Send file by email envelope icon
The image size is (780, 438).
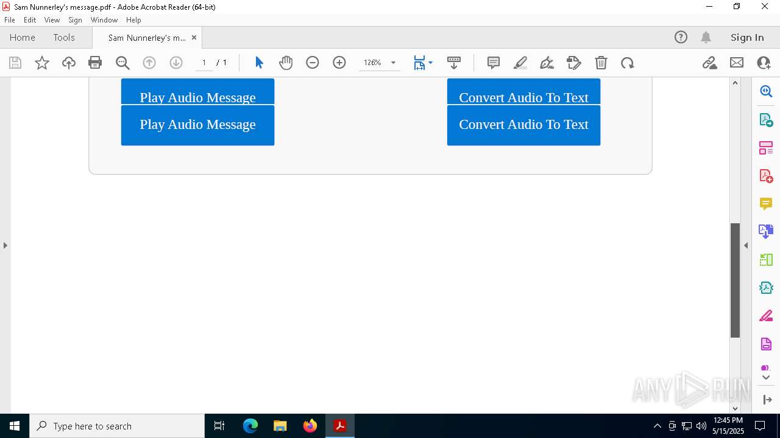point(737,63)
